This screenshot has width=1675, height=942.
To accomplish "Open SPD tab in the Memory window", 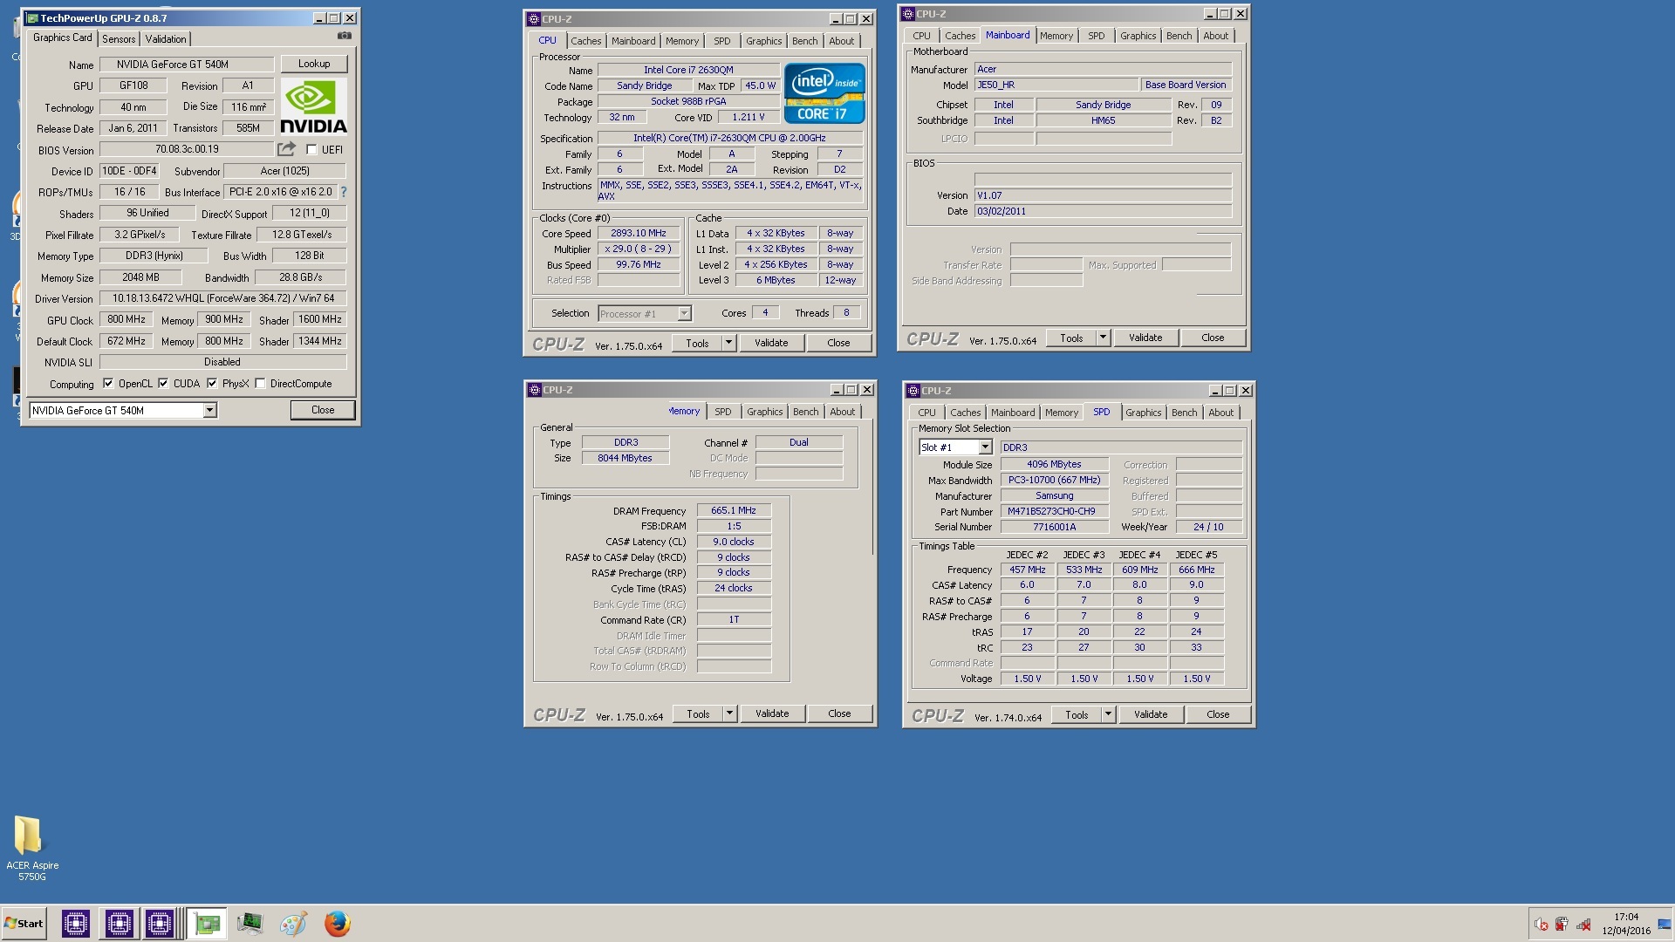I will click(722, 412).
